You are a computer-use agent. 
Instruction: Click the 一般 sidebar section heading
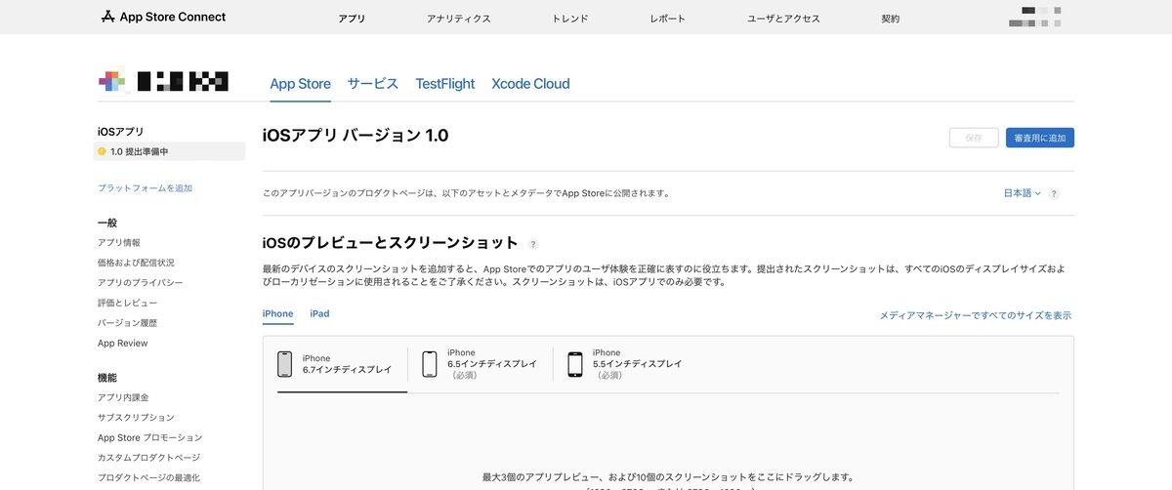[107, 223]
